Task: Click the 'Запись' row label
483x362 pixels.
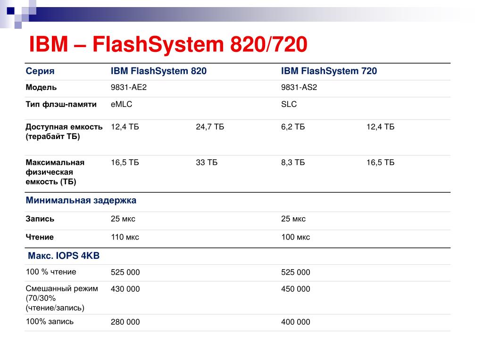Action: 40,219
